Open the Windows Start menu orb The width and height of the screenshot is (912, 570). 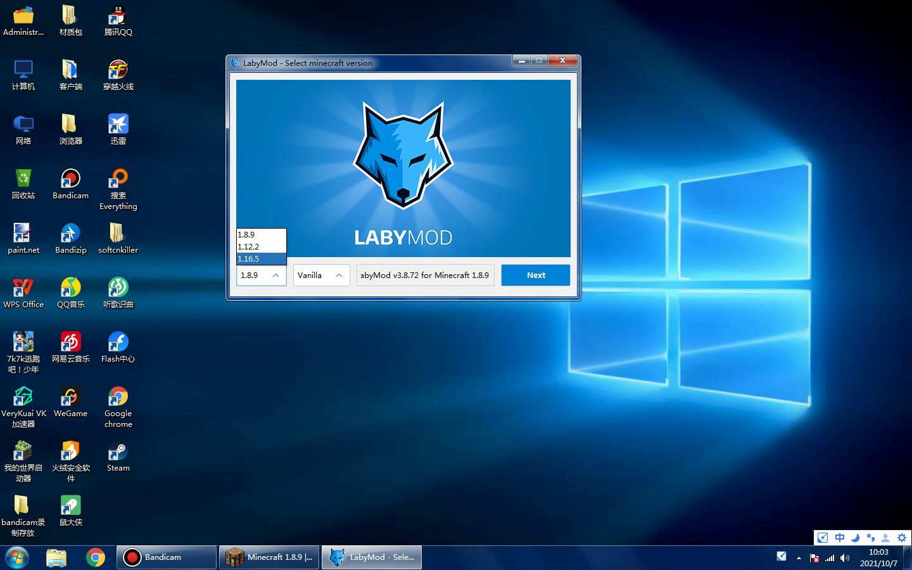[x=17, y=557]
